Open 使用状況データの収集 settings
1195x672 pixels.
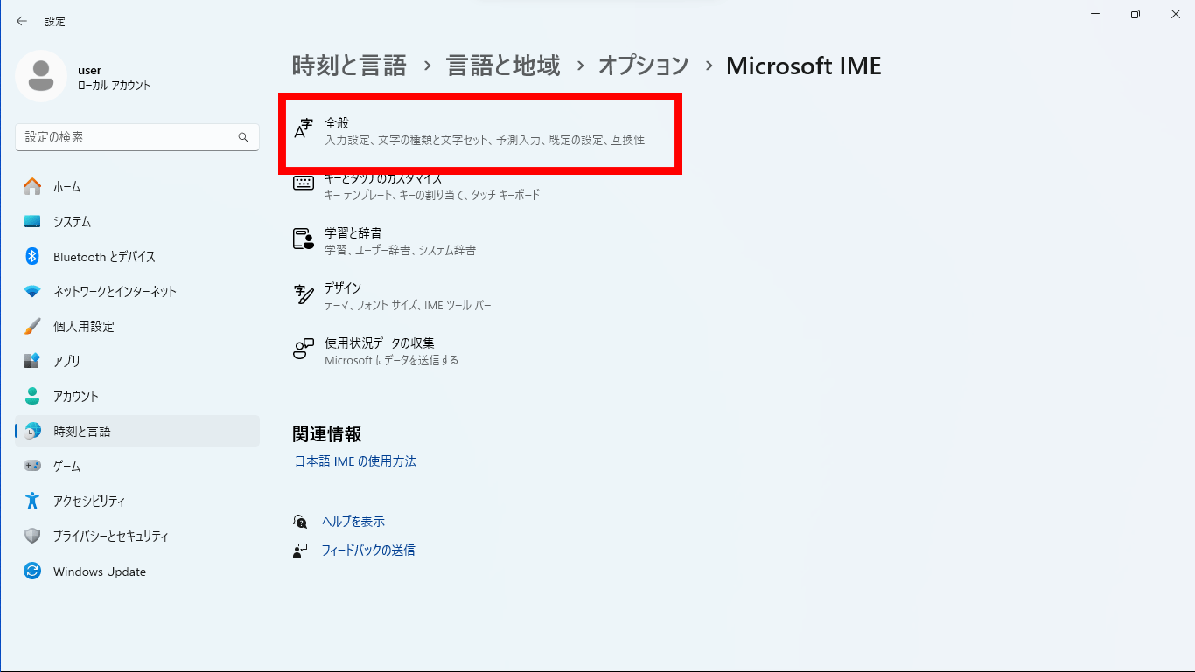(x=479, y=350)
